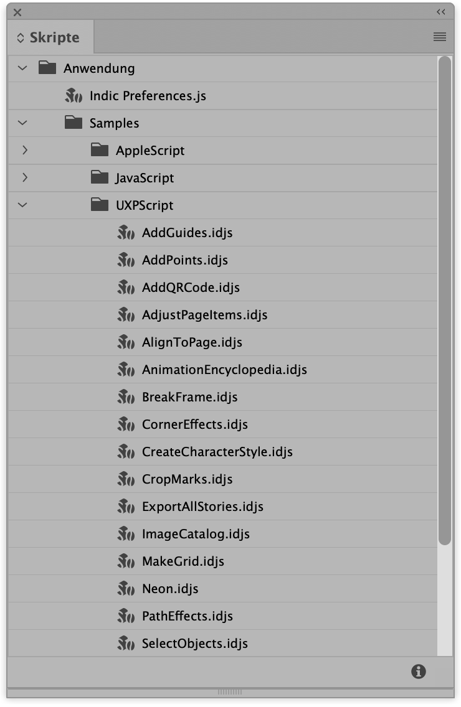Open the Skripte panel flyout menu icon

click(439, 37)
